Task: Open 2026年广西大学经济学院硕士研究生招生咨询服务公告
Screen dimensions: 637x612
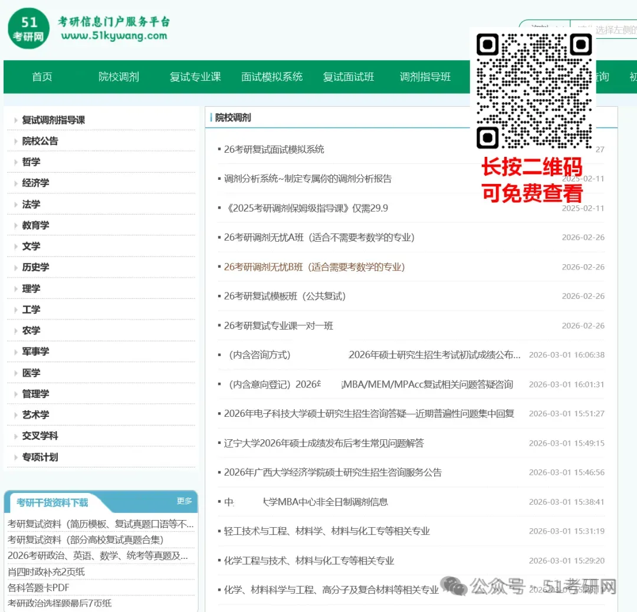Action: pos(333,473)
